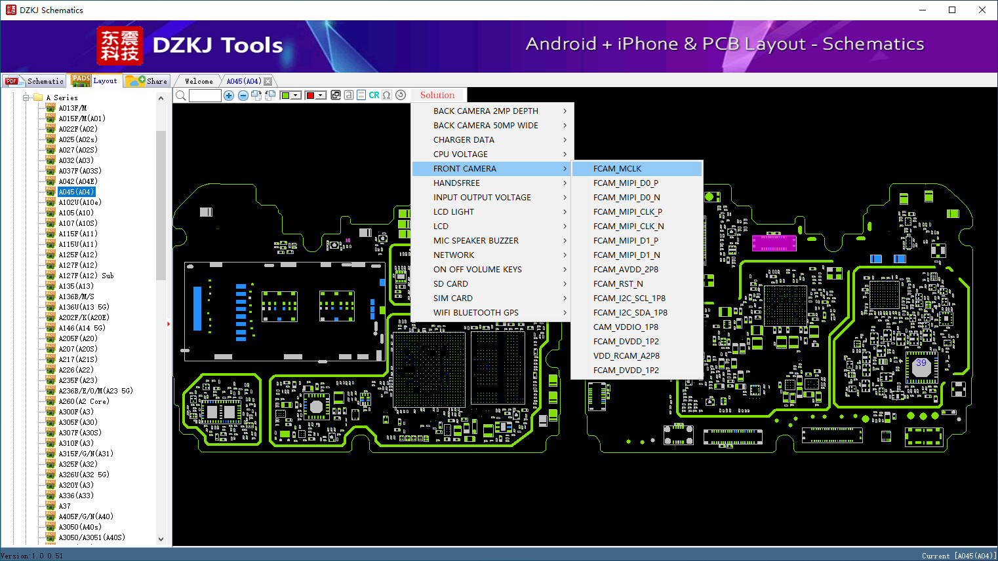Click the red DZKJ logo in the banner
Image resolution: width=998 pixels, height=561 pixels.
[x=119, y=46]
